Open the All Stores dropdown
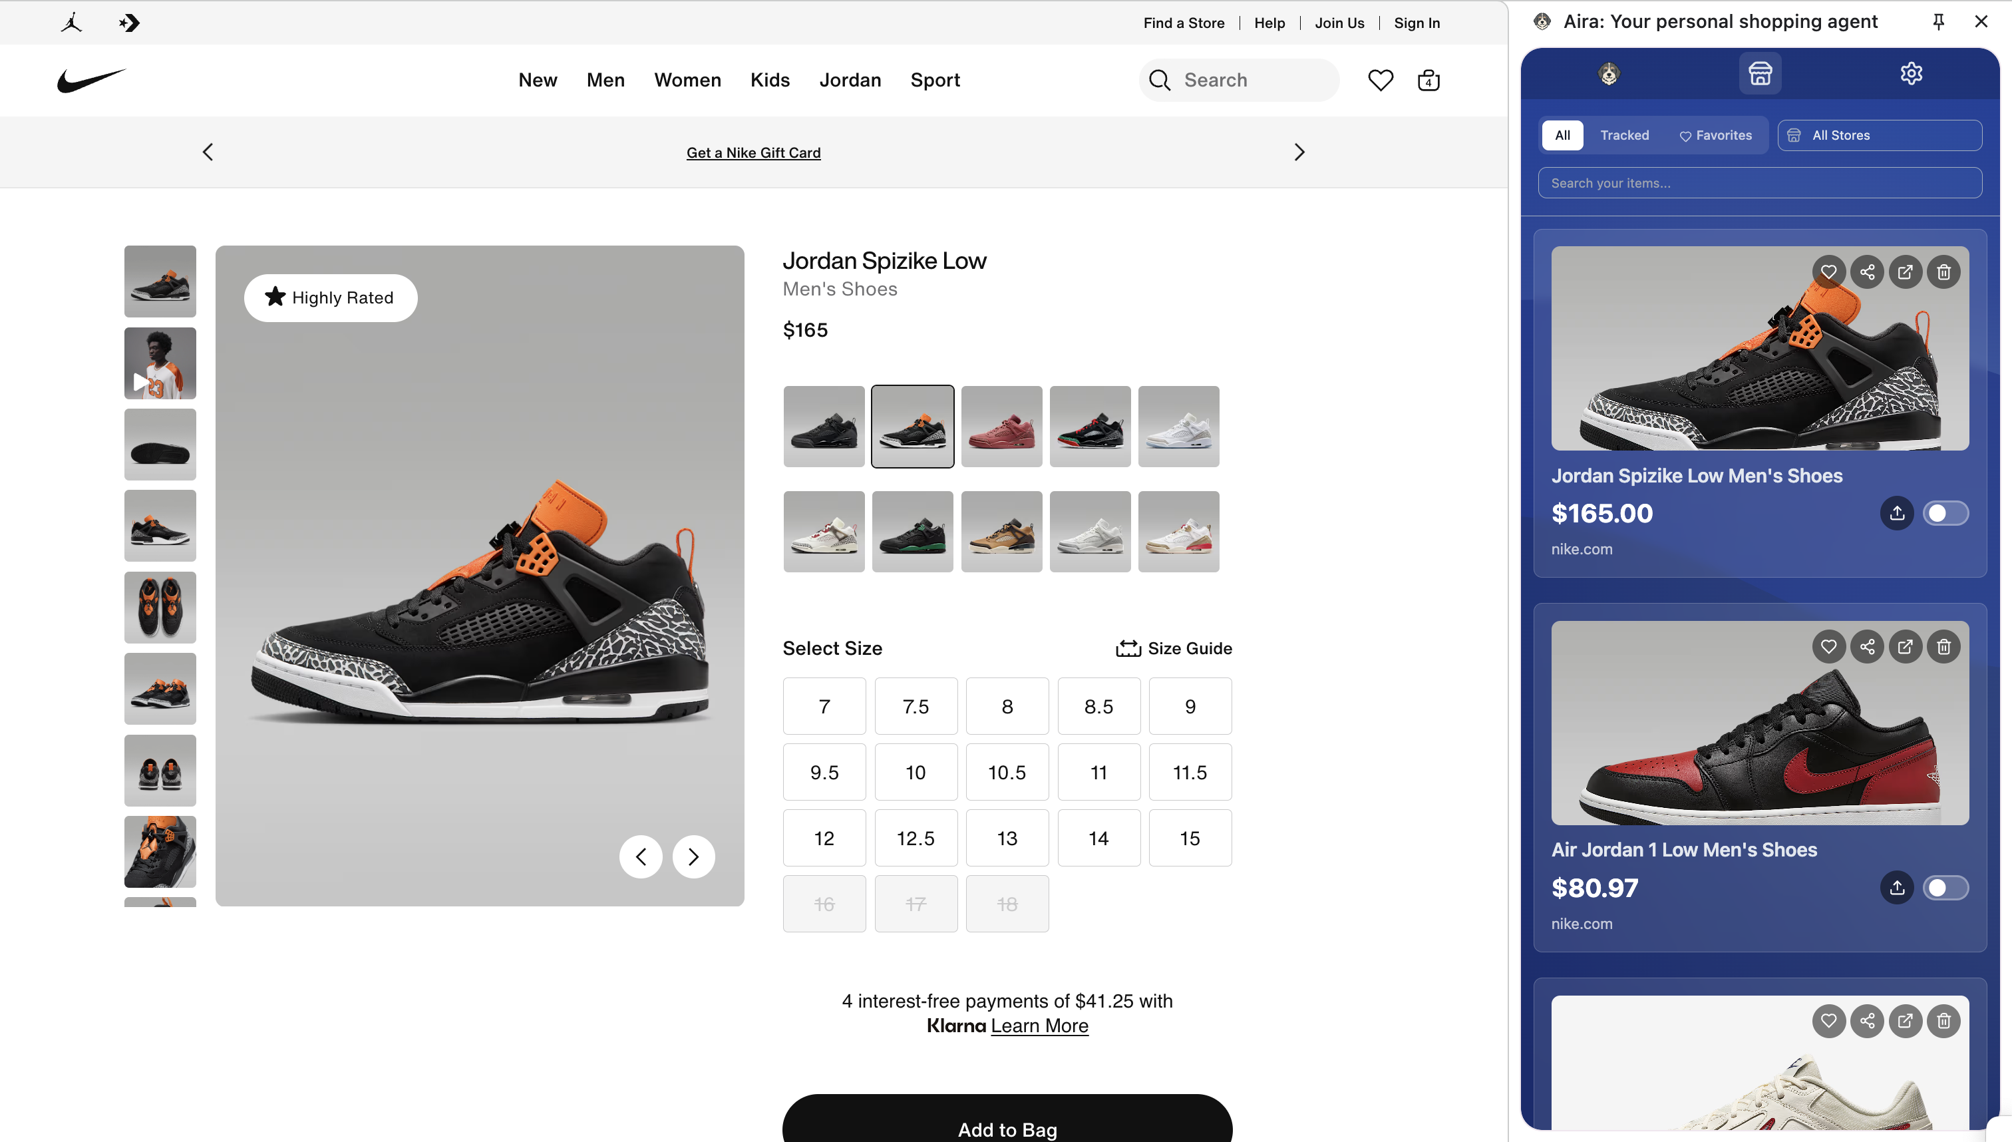The height and width of the screenshot is (1142, 2012). coord(1879,136)
